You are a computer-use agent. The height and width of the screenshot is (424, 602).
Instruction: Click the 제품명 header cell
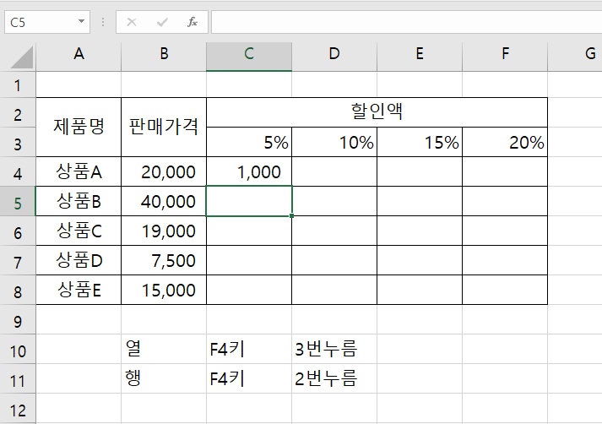tap(79, 128)
